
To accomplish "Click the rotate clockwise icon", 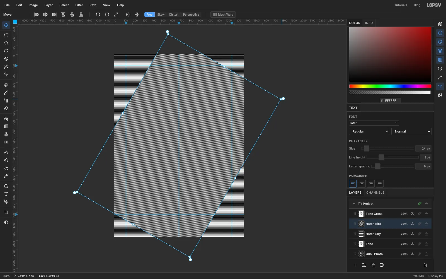I will (107, 15).
